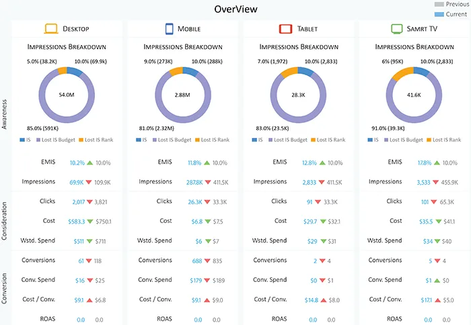This screenshot has width=471, height=325.
Task: Click the Mobile phone icon
Action: coord(170,29)
